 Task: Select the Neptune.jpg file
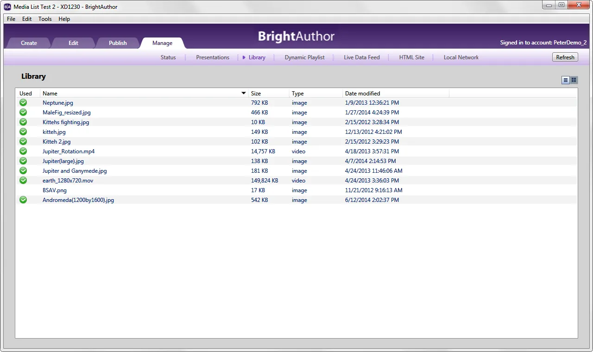click(x=58, y=103)
